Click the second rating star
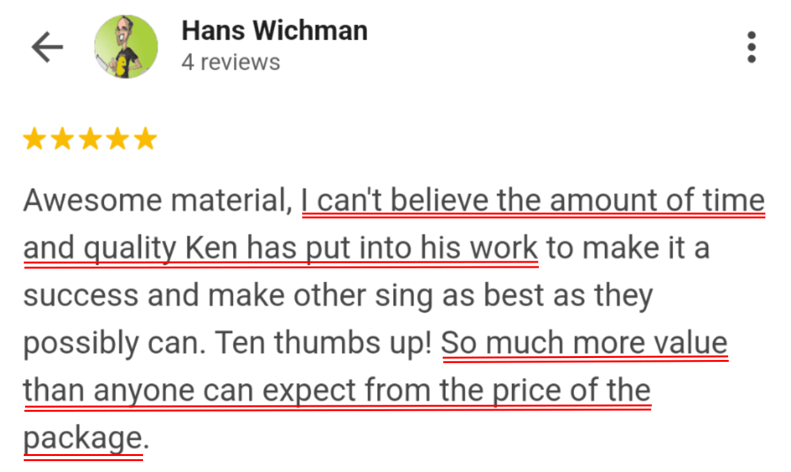The width and height of the screenshot is (791, 472). click(x=62, y=139)
